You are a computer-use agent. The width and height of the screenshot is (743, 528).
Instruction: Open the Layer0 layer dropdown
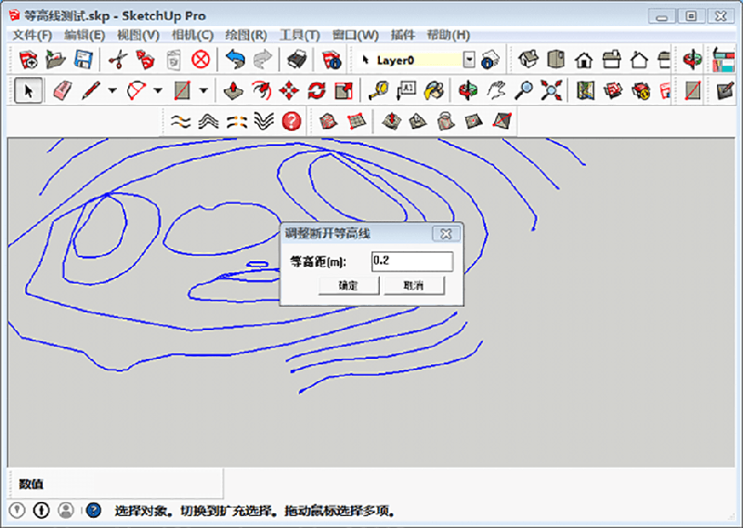(469, 59)
